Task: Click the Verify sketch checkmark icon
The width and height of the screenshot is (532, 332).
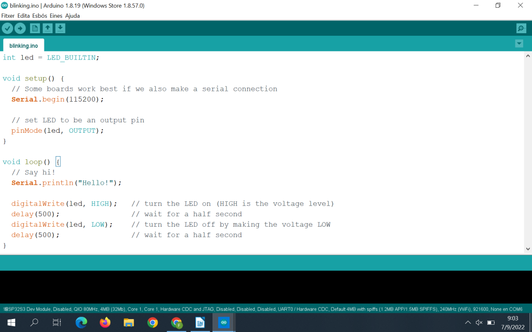Action: 7,29
